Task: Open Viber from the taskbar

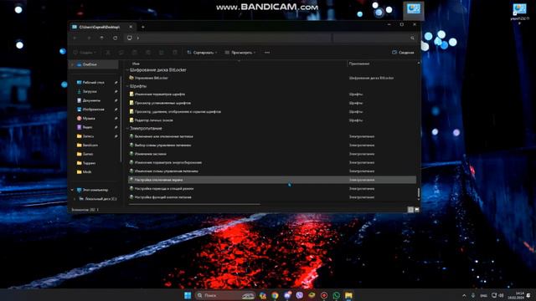Action: click(x=300, y=295)
